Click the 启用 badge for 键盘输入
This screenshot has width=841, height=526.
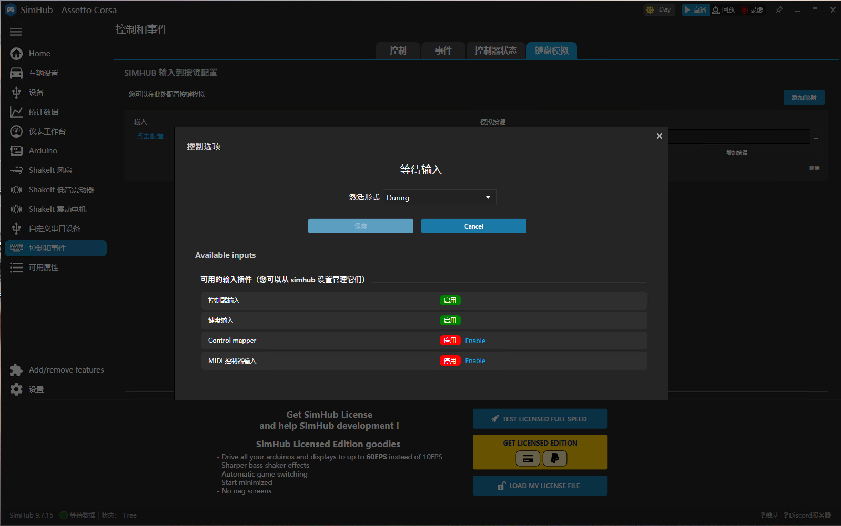click(450, 321)
